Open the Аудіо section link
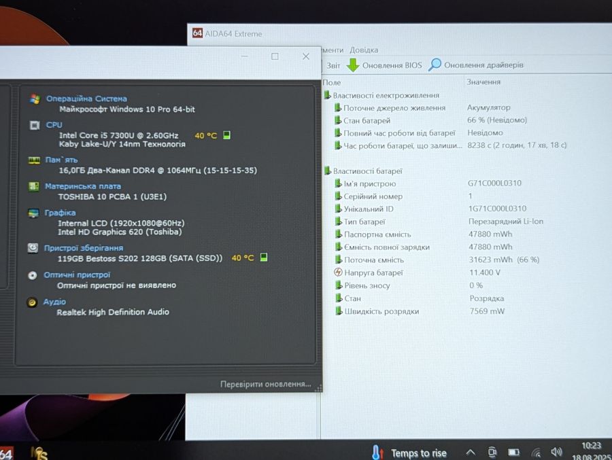This screenshot has width=612, height=460. 54,302
